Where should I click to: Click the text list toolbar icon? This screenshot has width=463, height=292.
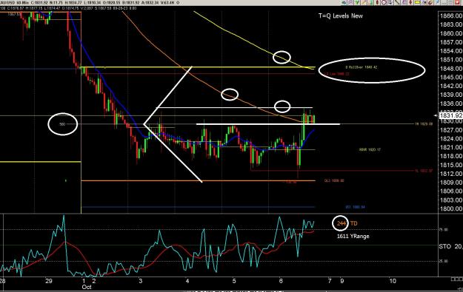coord(390,3)
